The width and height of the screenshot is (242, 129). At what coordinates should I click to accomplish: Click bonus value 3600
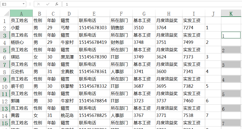[x=169, y=72]
